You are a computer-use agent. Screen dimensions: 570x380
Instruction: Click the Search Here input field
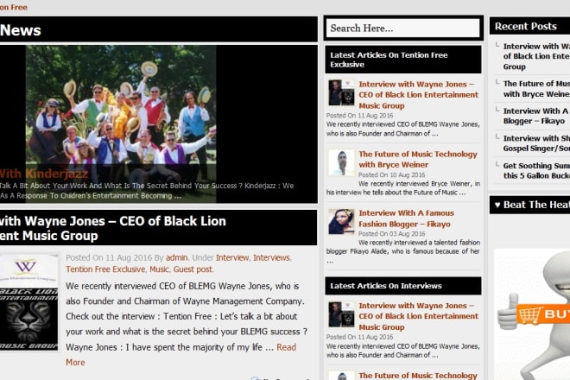(403, 28)
